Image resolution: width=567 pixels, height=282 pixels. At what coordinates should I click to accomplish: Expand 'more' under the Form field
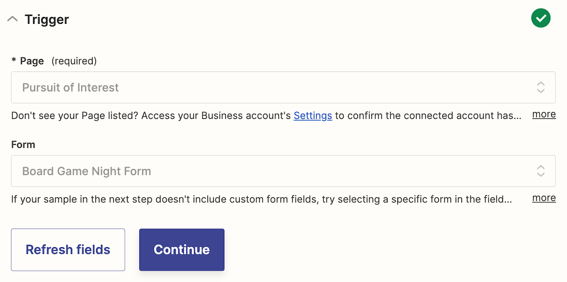(544, 198)
